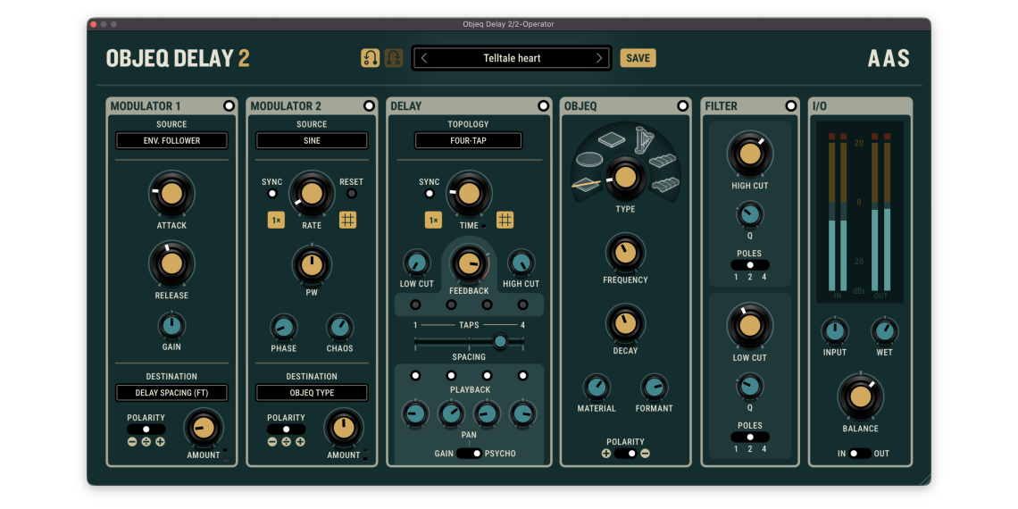Viewport: 1018px width, 509px height.
Task: Go to the next preset with right arrow
Action: 599,58
